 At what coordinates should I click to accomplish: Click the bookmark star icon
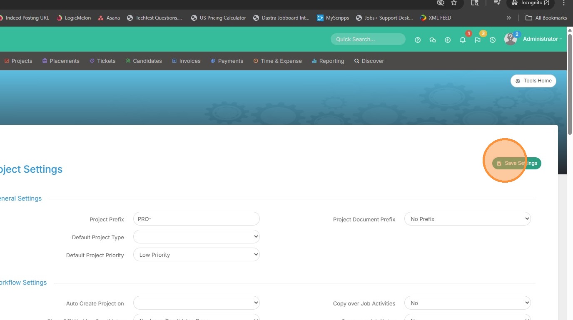pyautogui.click(x=454, y=2)
